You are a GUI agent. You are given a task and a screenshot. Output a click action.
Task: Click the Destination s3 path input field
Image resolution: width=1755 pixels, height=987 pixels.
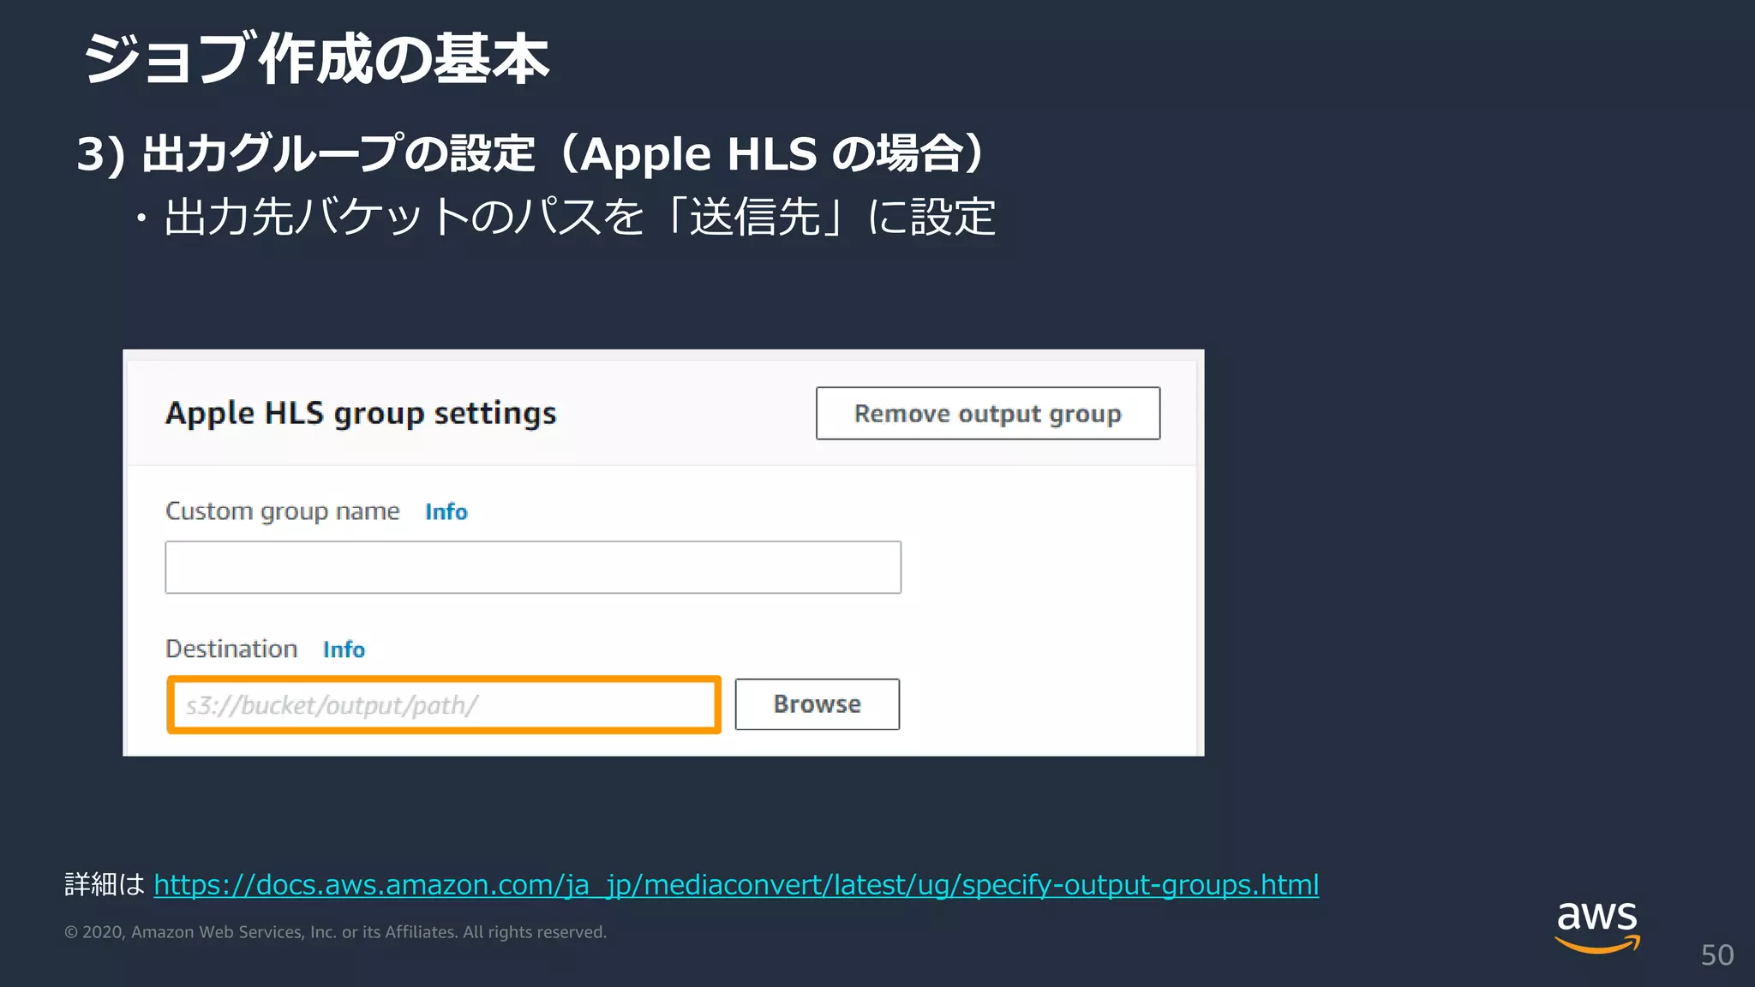[444, 705]
